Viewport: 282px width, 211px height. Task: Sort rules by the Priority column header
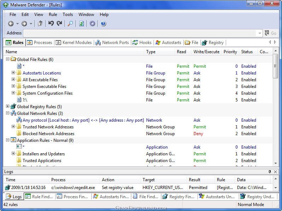click(230, 52)
